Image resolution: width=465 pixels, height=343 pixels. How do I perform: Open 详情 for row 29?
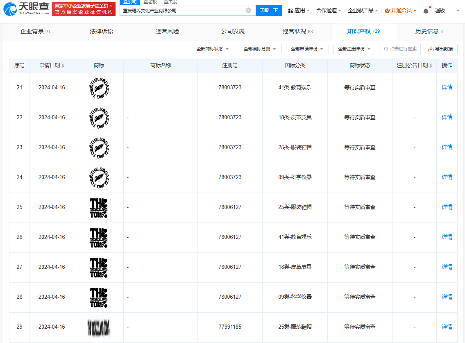point(447,327)
